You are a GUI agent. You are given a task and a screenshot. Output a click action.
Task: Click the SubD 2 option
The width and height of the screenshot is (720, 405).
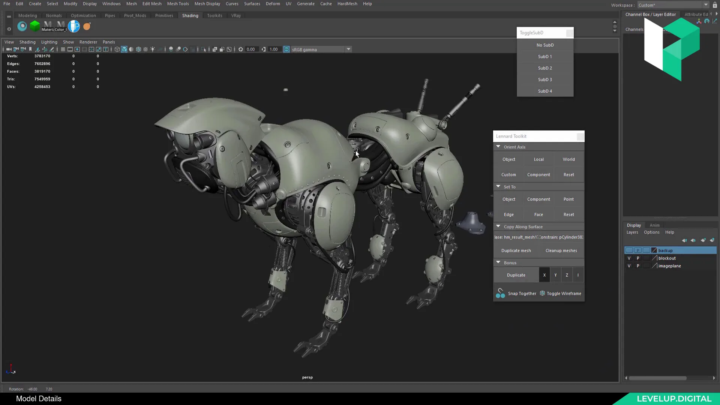click(x=545, y=68)
